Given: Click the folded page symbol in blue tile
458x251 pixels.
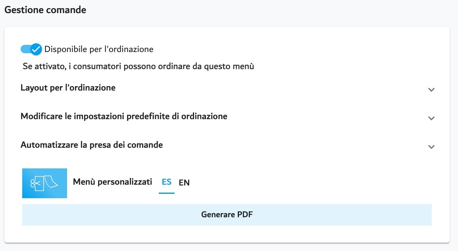Looking at the screenshot, I should pos(51,182).
